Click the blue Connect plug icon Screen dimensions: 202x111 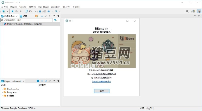point(13,11)
